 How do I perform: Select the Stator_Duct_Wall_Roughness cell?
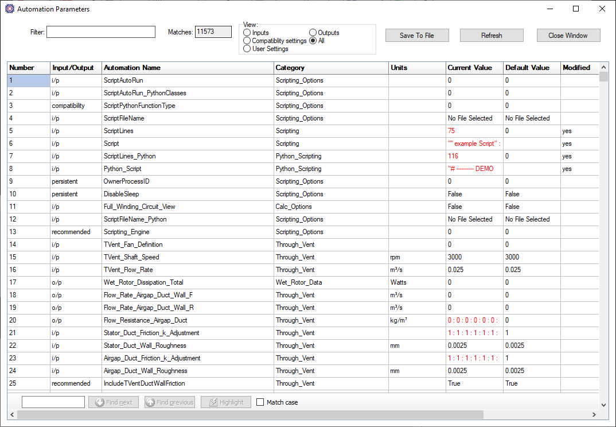(x=188, y=346)
